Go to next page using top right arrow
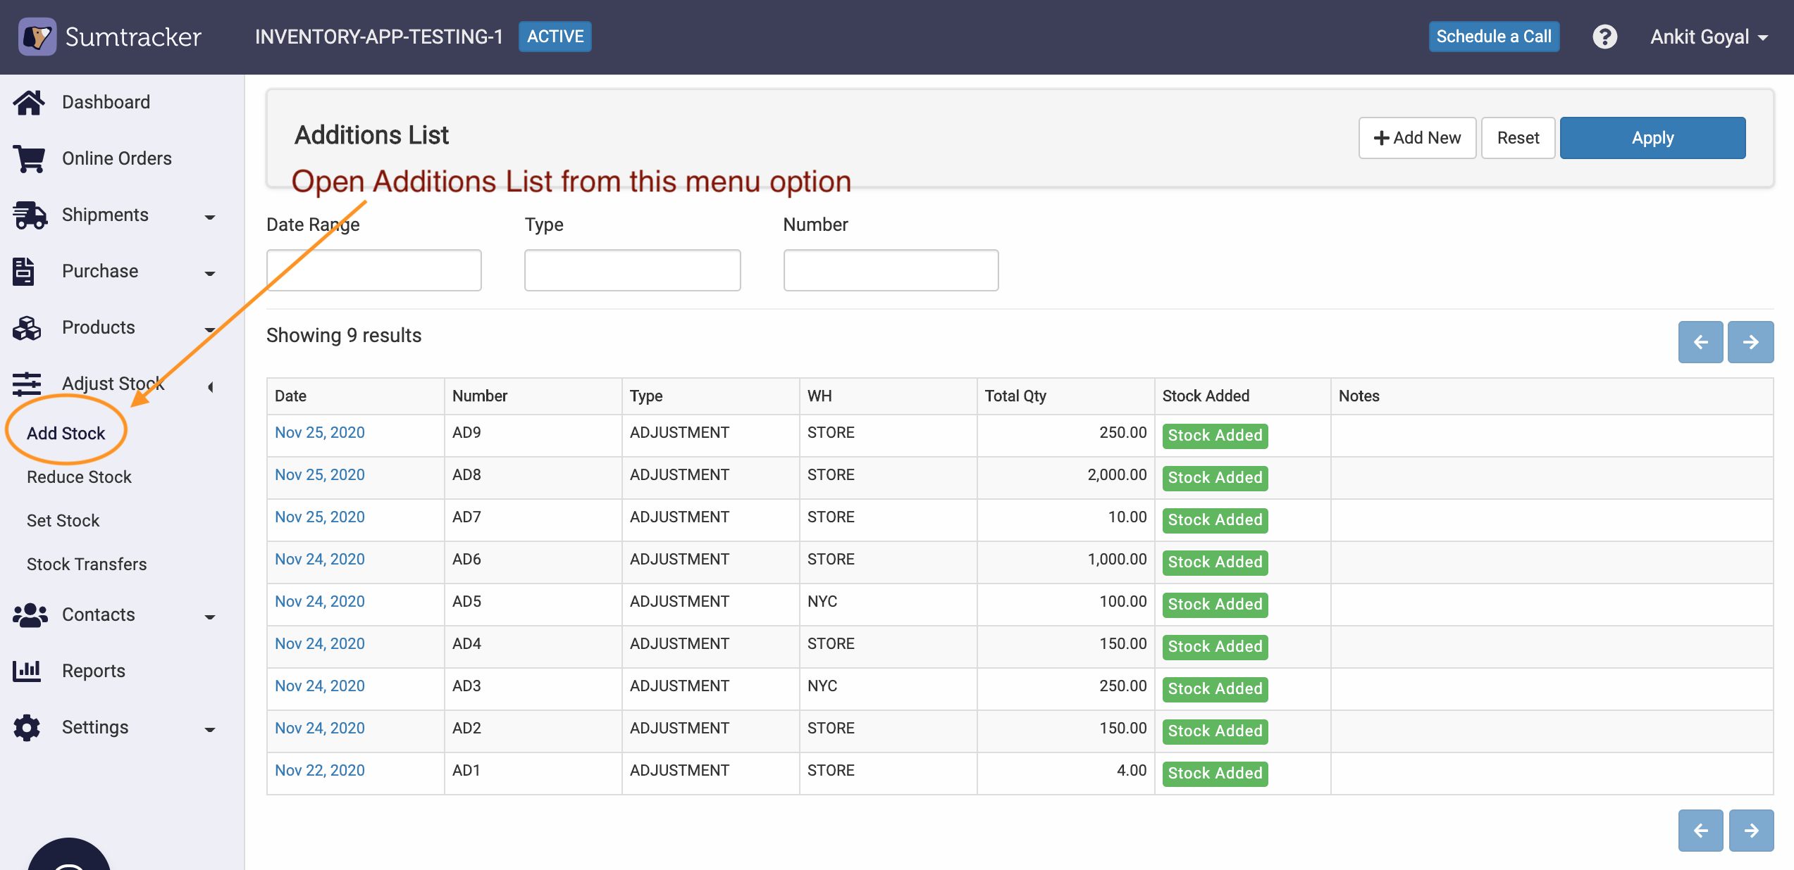The image size is (1794, 870). click(1751, 342)
